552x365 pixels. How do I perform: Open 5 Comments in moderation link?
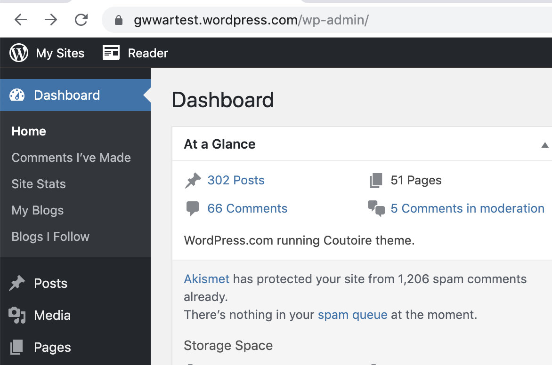(468, 208)
